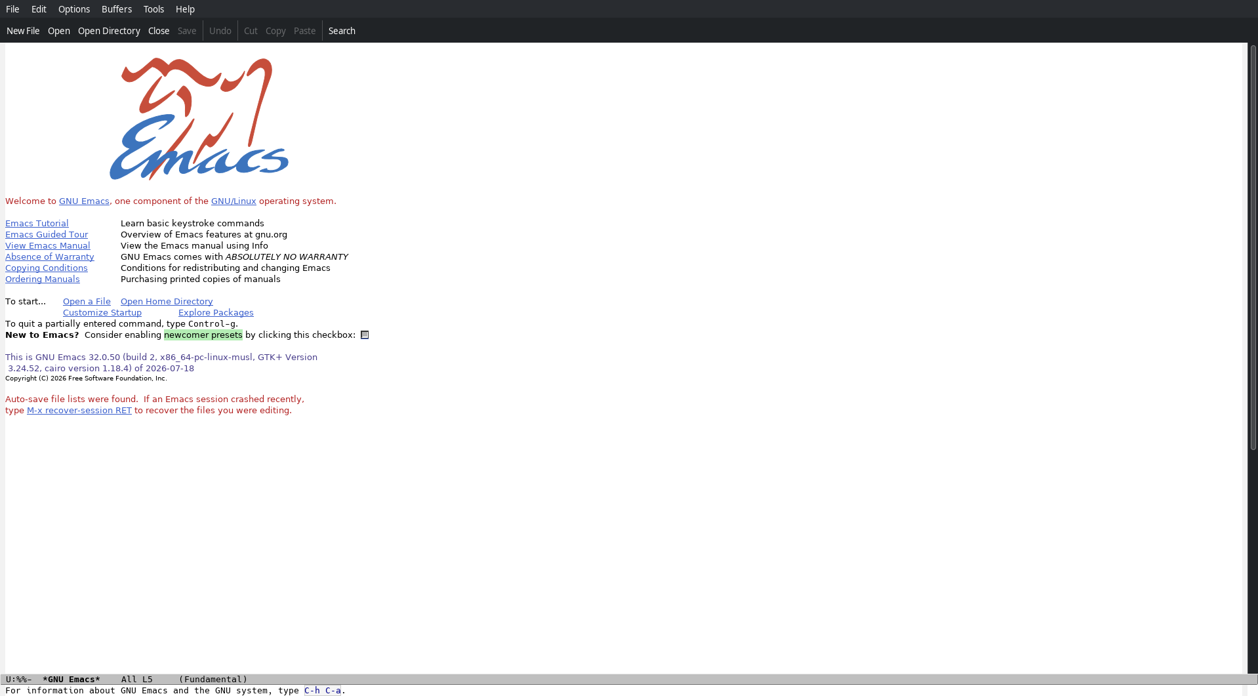Open the Edit menu
This screenshot has width=1258, height=696.
(39, 9)
